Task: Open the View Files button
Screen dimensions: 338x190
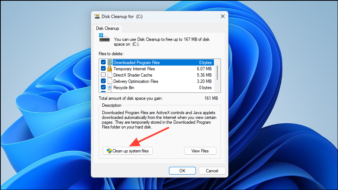Action: tap(200, 151)
